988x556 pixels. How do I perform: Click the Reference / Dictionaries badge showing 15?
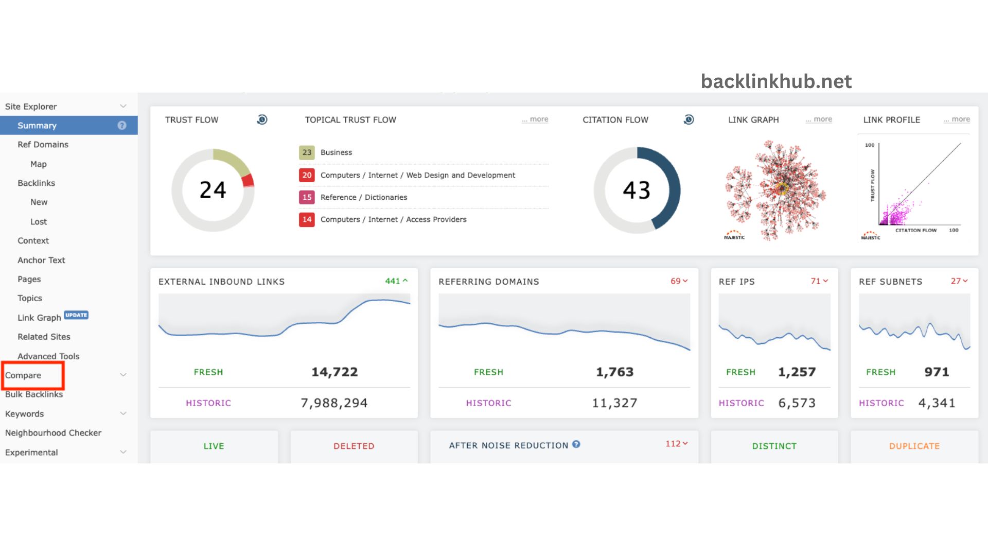pyautogui.click(x=307, y=197)
